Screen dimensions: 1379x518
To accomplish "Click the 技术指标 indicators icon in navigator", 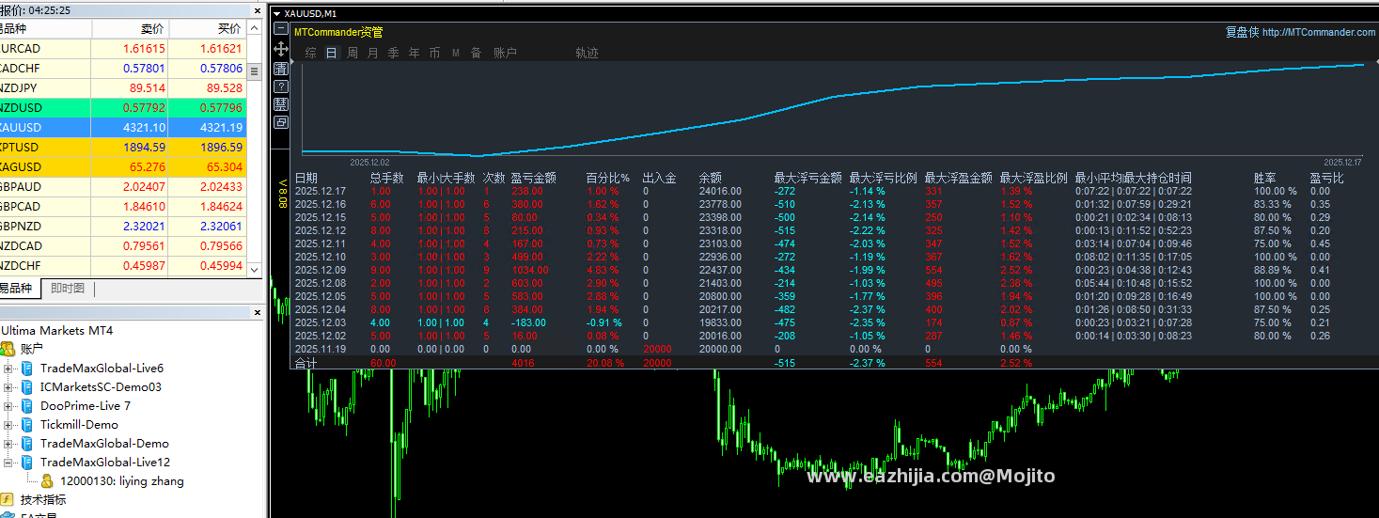I will click(x=7, y=500).
